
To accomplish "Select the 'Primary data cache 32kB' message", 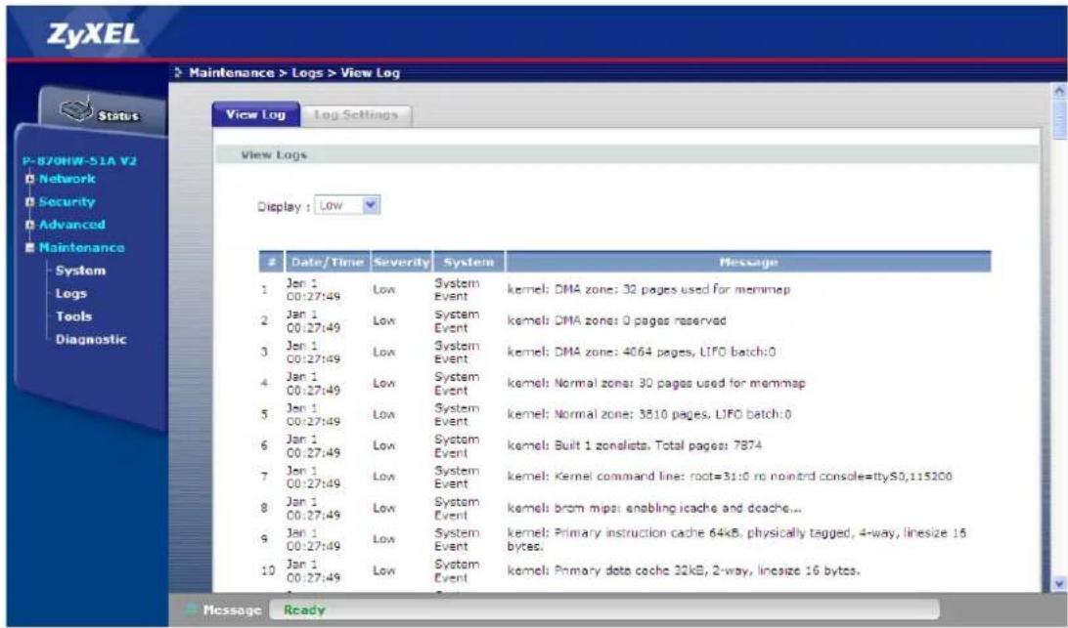I will pos(684,570).
